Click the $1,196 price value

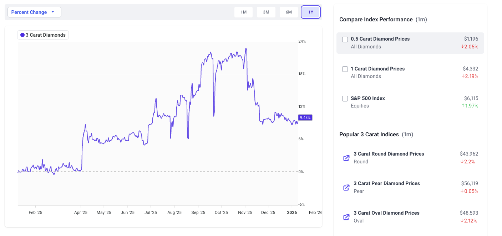click(471, 39)
